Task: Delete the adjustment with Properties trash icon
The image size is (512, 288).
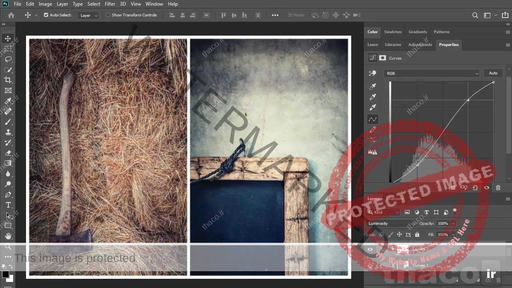Action: coord(498,188)
